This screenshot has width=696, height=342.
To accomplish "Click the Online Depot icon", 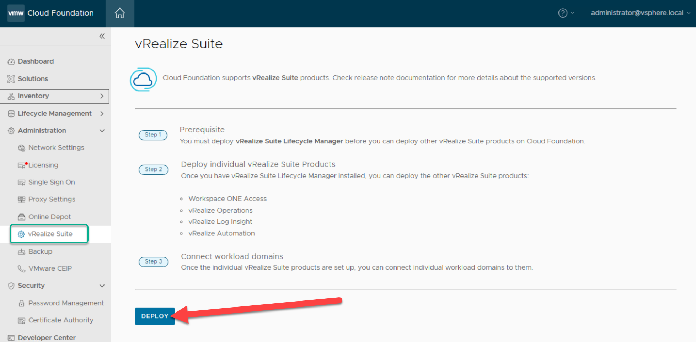I will coord(22,217).
